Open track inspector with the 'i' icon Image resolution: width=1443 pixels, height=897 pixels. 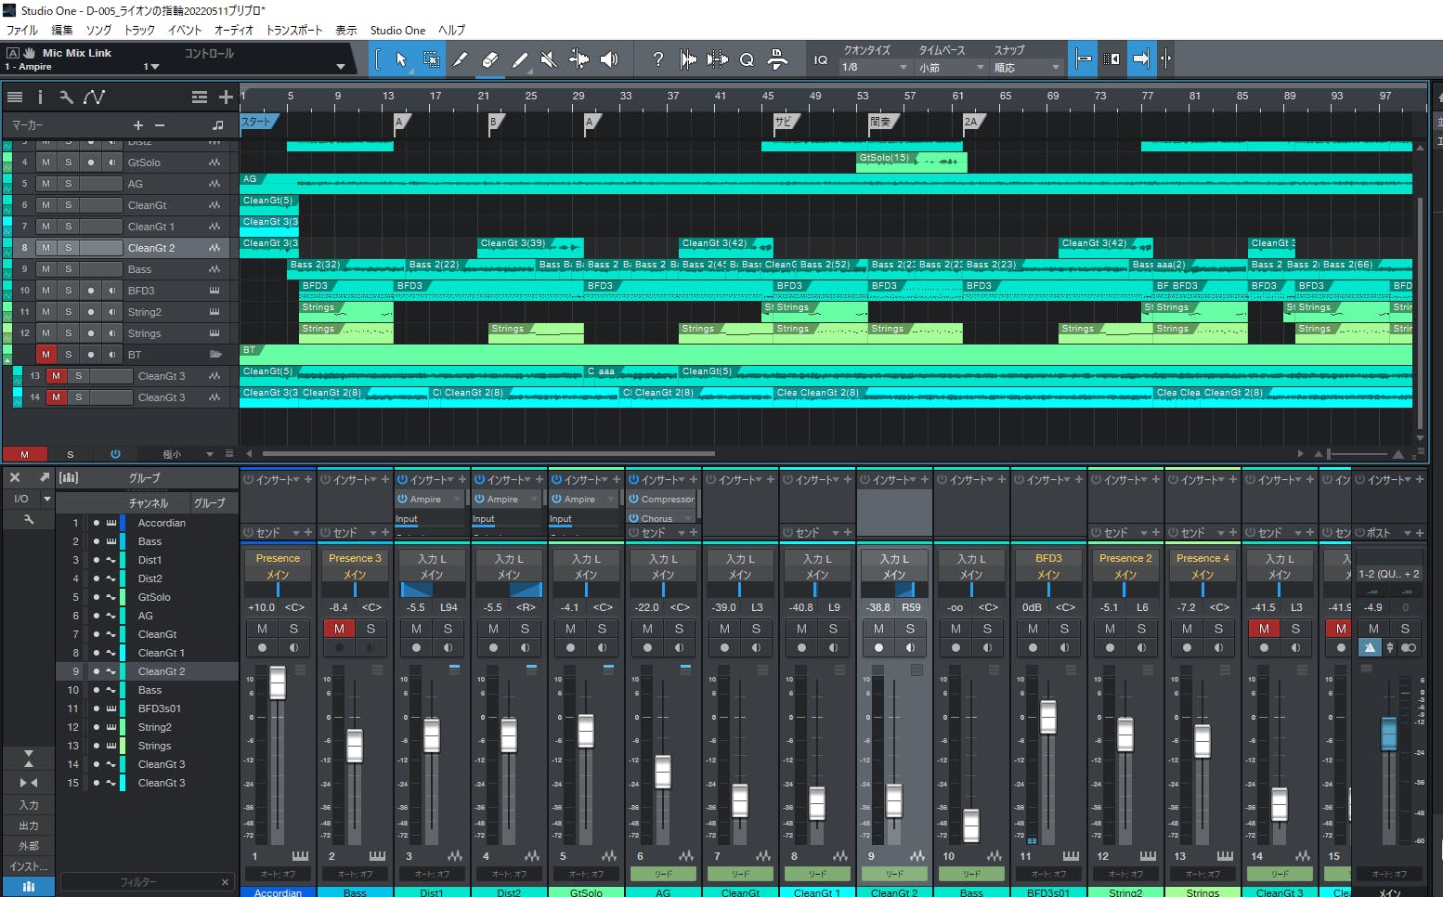[x=40, y=97]
